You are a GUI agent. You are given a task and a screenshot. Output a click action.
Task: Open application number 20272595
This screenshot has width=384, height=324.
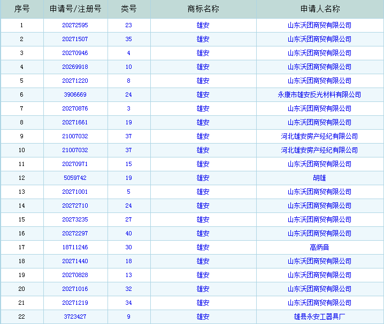click(x=75, y=25)
